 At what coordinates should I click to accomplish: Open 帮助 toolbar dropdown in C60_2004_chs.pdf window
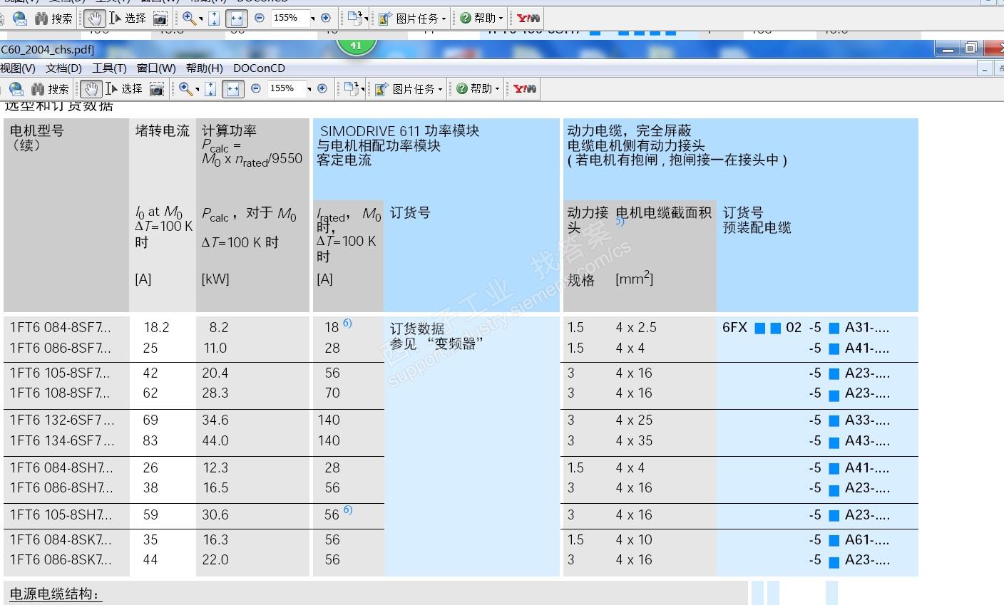coord(478,88)
